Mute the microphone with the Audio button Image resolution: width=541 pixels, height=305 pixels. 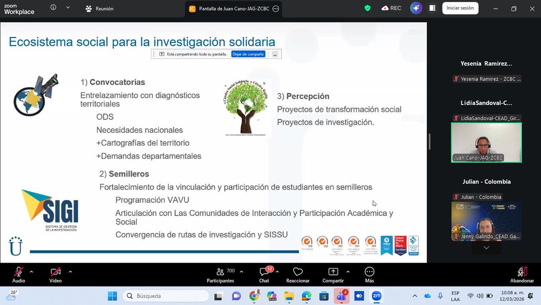[x=18, y=274]
